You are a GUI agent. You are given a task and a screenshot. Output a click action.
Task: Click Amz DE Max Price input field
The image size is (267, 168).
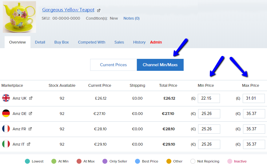254,114
